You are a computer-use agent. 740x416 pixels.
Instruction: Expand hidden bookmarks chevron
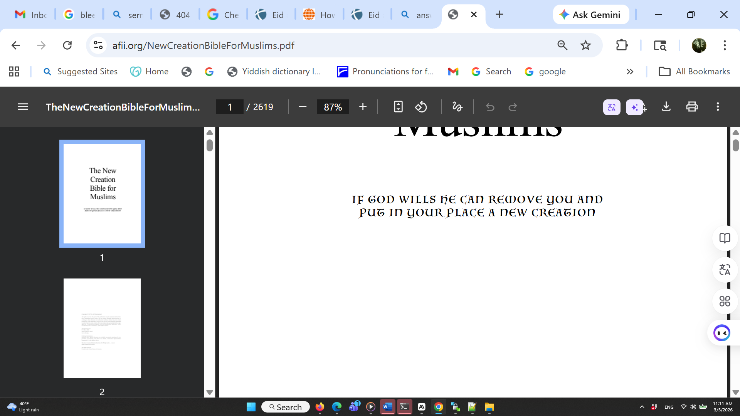pos(630,72)
